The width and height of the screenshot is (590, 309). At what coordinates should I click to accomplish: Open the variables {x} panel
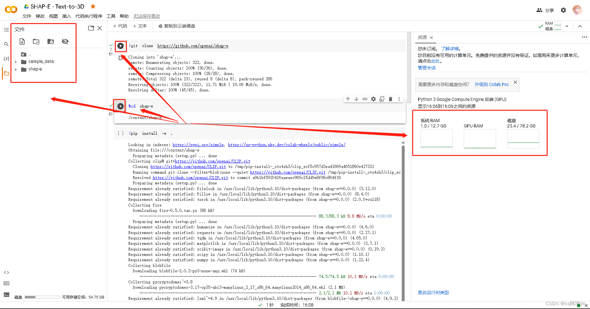pos(6,59)
